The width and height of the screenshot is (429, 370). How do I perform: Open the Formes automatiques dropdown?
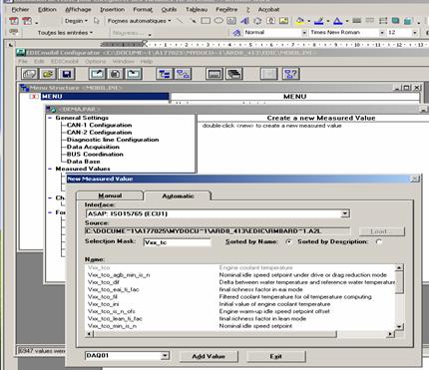(x=140, y=21)
